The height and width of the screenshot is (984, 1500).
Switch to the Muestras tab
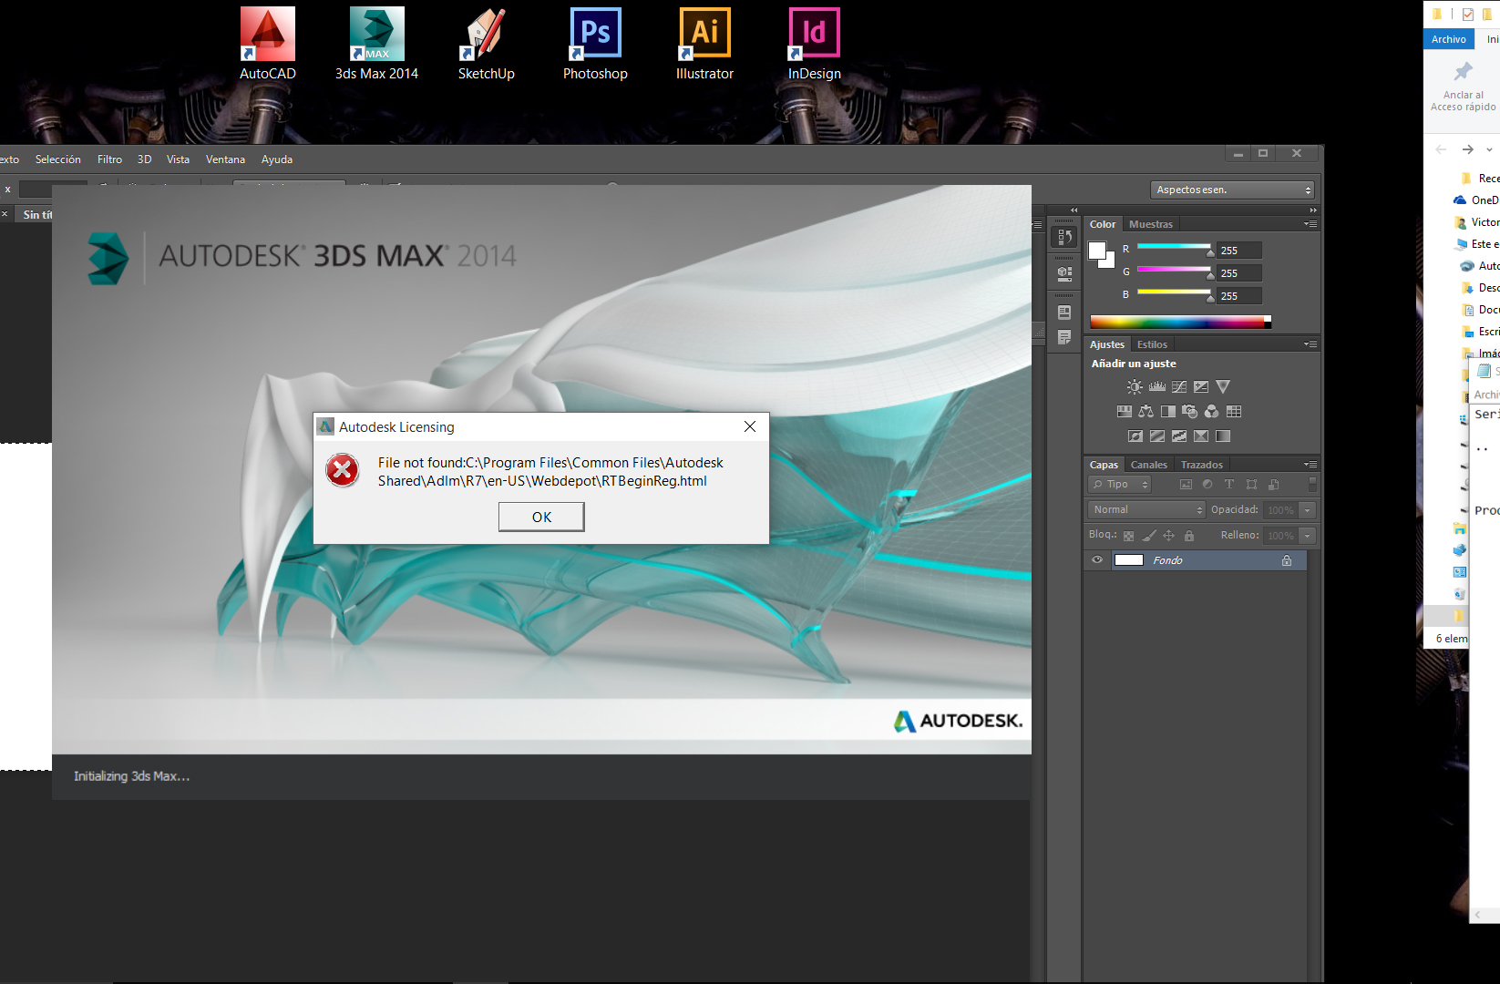1151,224
